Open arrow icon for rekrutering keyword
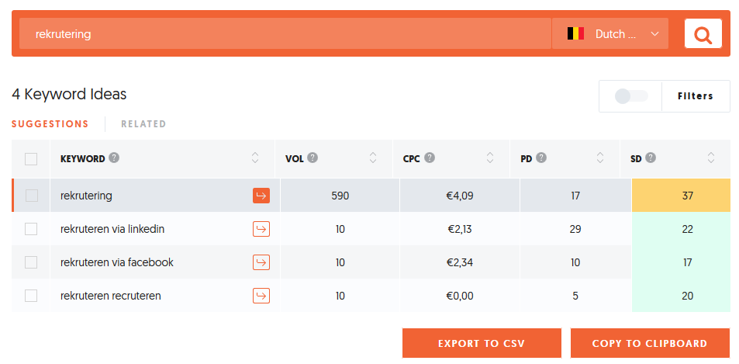 pos(261,196)
